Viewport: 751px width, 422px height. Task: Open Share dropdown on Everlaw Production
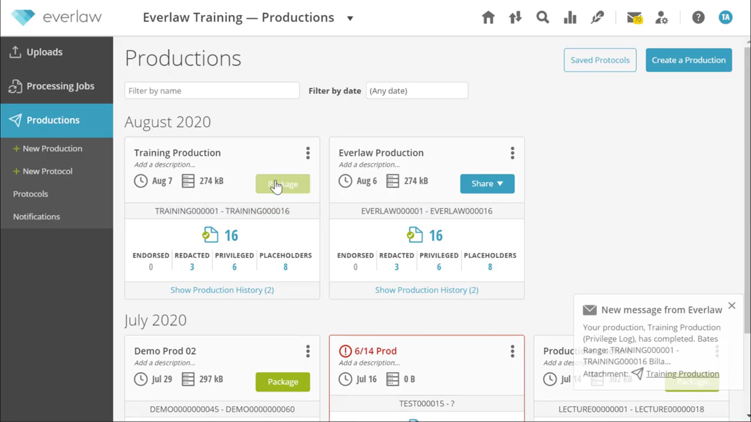tap(487, 184)
